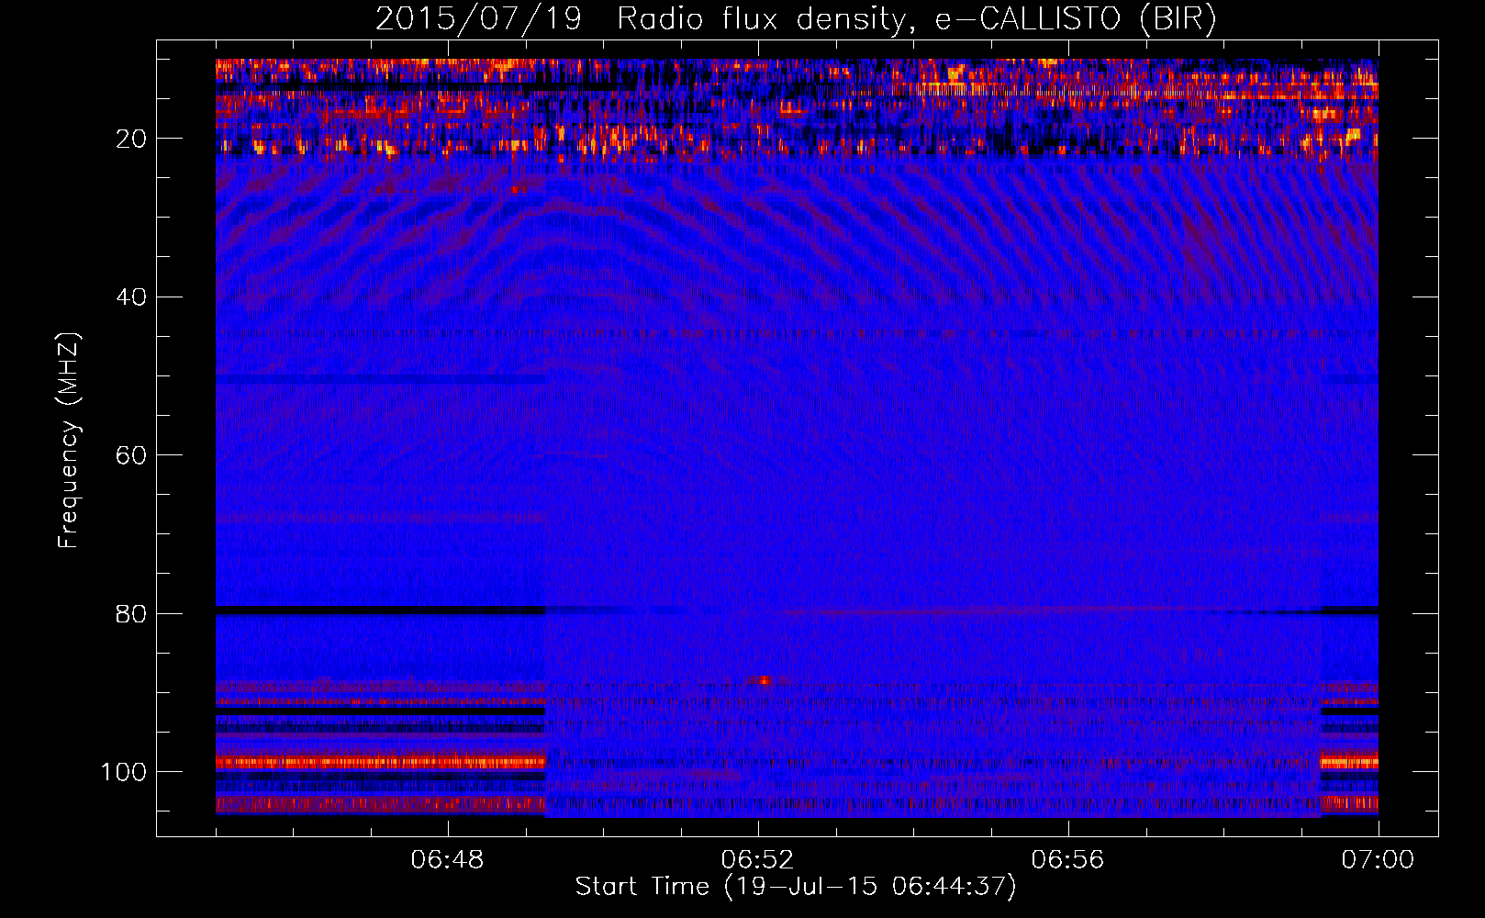Click the "60" frequency tick label
Viewport: 1485px width, 918px height.
pyautogui.click(x=132, y=455)
